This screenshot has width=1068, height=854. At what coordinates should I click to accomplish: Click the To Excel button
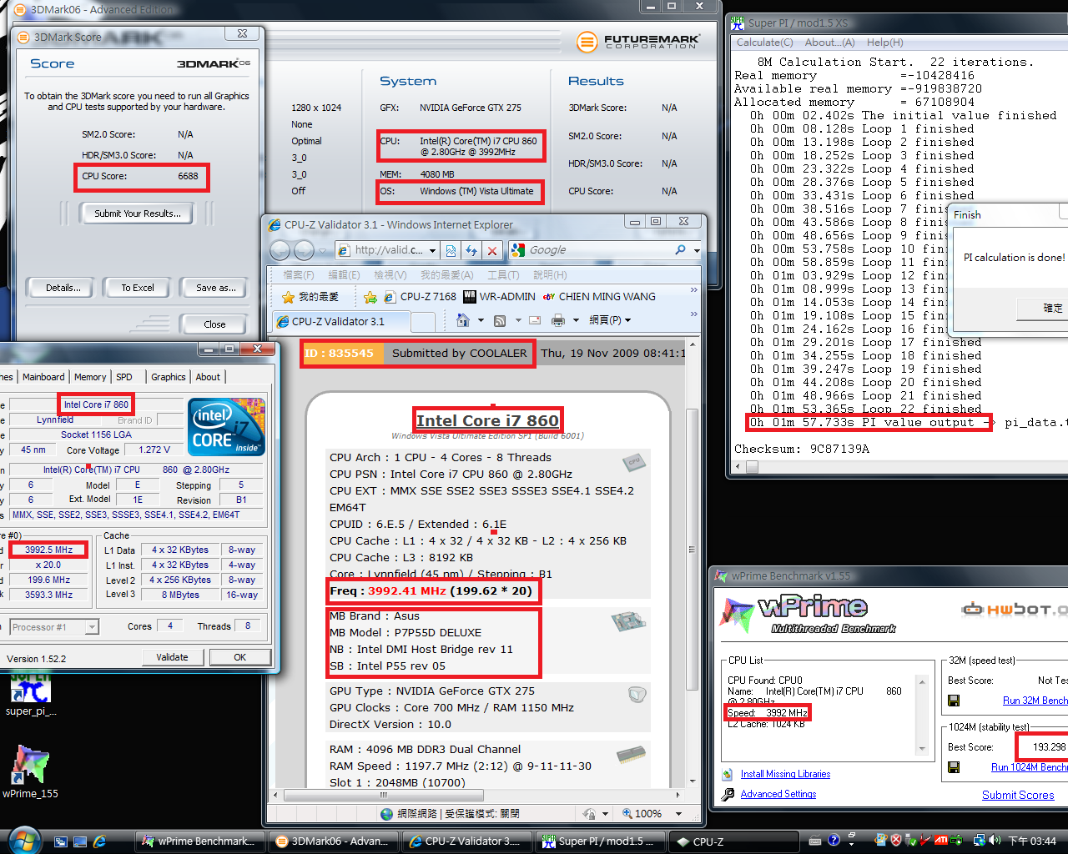click(138, 288)
